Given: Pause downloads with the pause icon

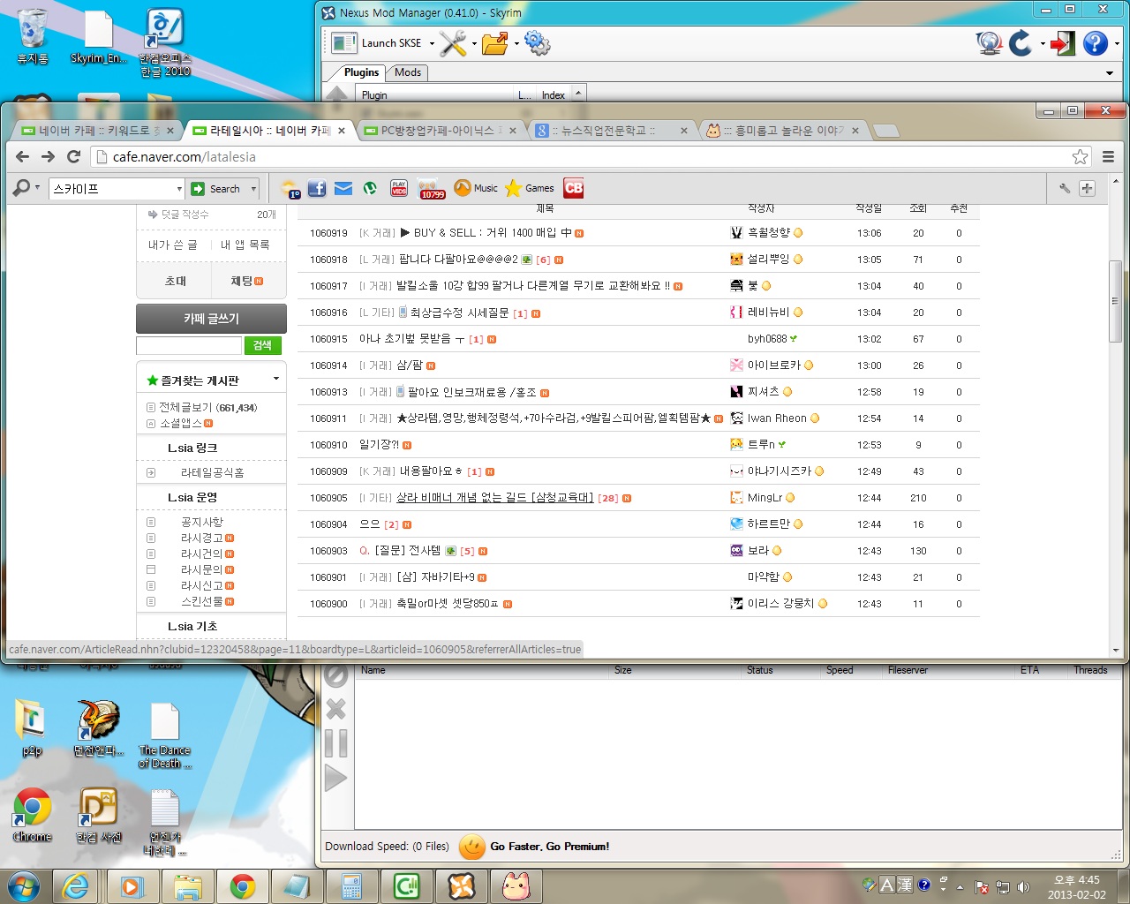Looking at the screenshot, I should click(335, 743).
